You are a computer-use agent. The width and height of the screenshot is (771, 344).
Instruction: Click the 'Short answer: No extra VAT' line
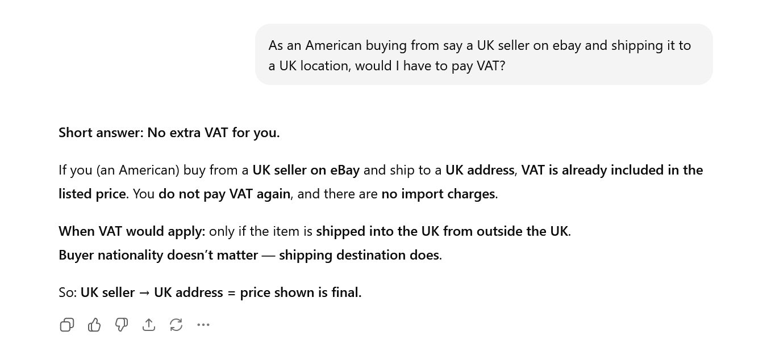click(169, 133)
